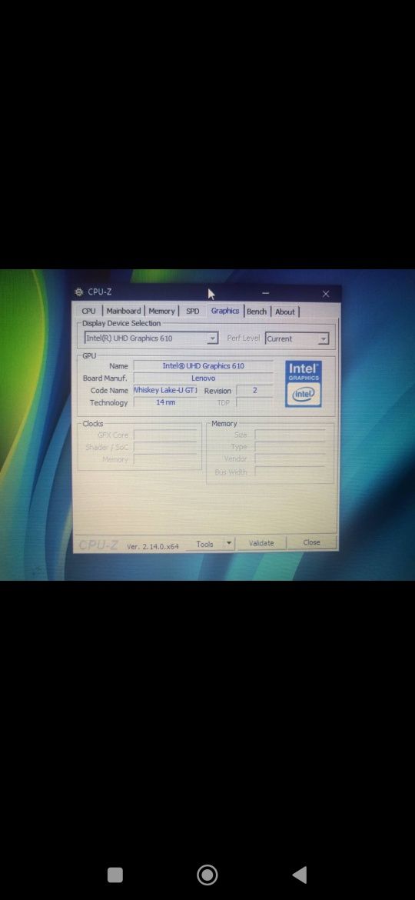This screenshot has width=415, height=900.
Task: Click the Validate button
Action: pos(261,543)
